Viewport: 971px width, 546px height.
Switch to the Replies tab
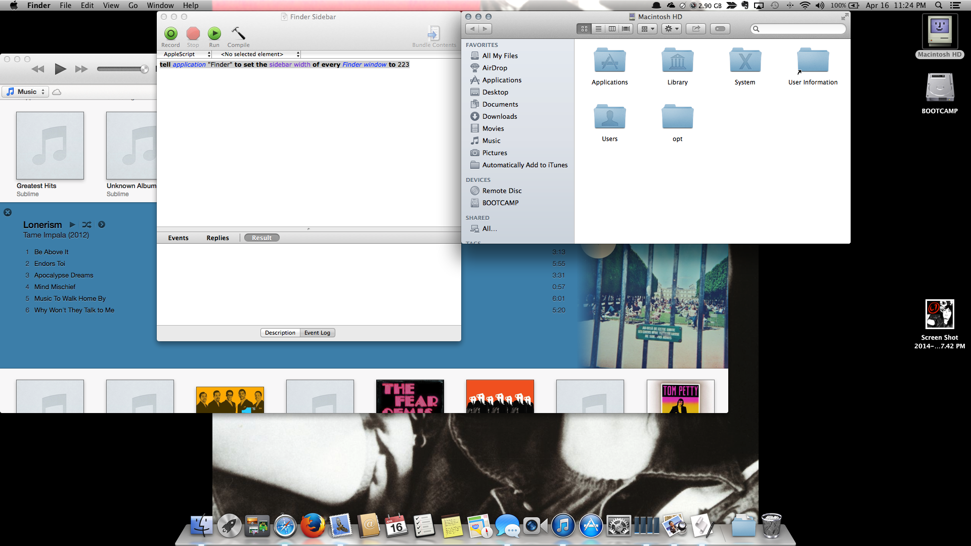click(x=217, y=238)
